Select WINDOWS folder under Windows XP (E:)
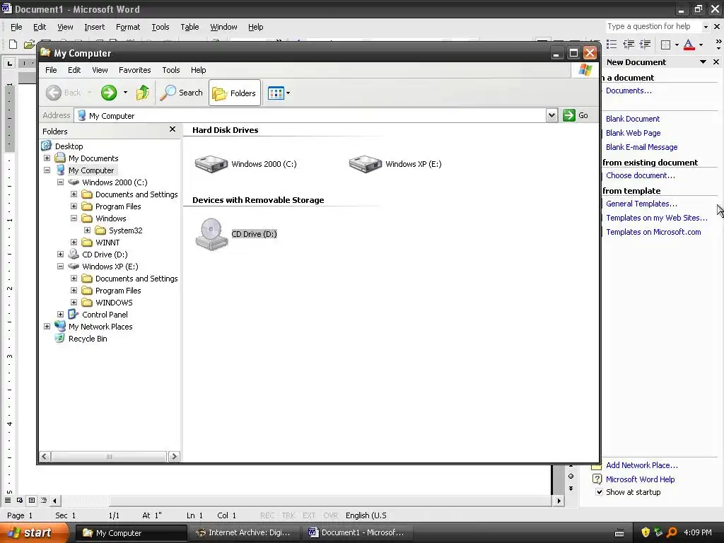Image resolution: width=724 pixels, height=543 pixels. coord(114,303)
